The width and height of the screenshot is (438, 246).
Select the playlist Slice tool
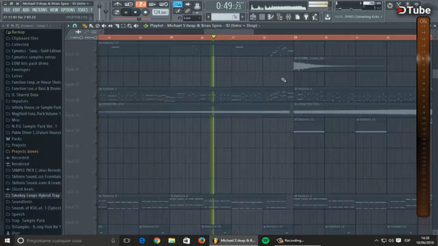coord(117,26)
